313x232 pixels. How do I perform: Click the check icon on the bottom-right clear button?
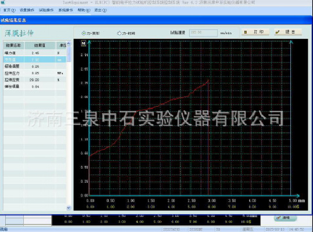pyautogui.click(x=279, y=218)
